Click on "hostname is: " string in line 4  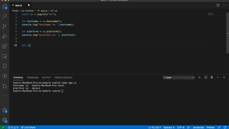click(49, 25)
